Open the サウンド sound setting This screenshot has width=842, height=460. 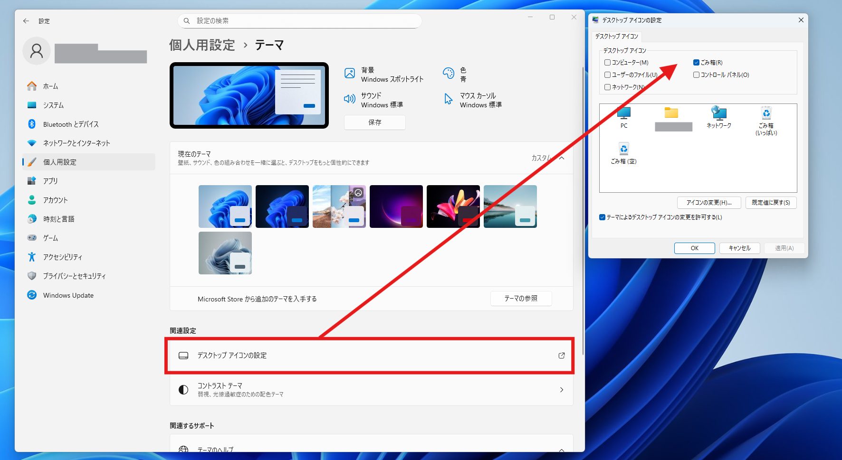(x=382, y=100)
